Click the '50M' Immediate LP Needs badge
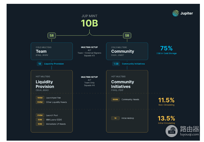This screenshot has width=204, height=142. point(40,124)
